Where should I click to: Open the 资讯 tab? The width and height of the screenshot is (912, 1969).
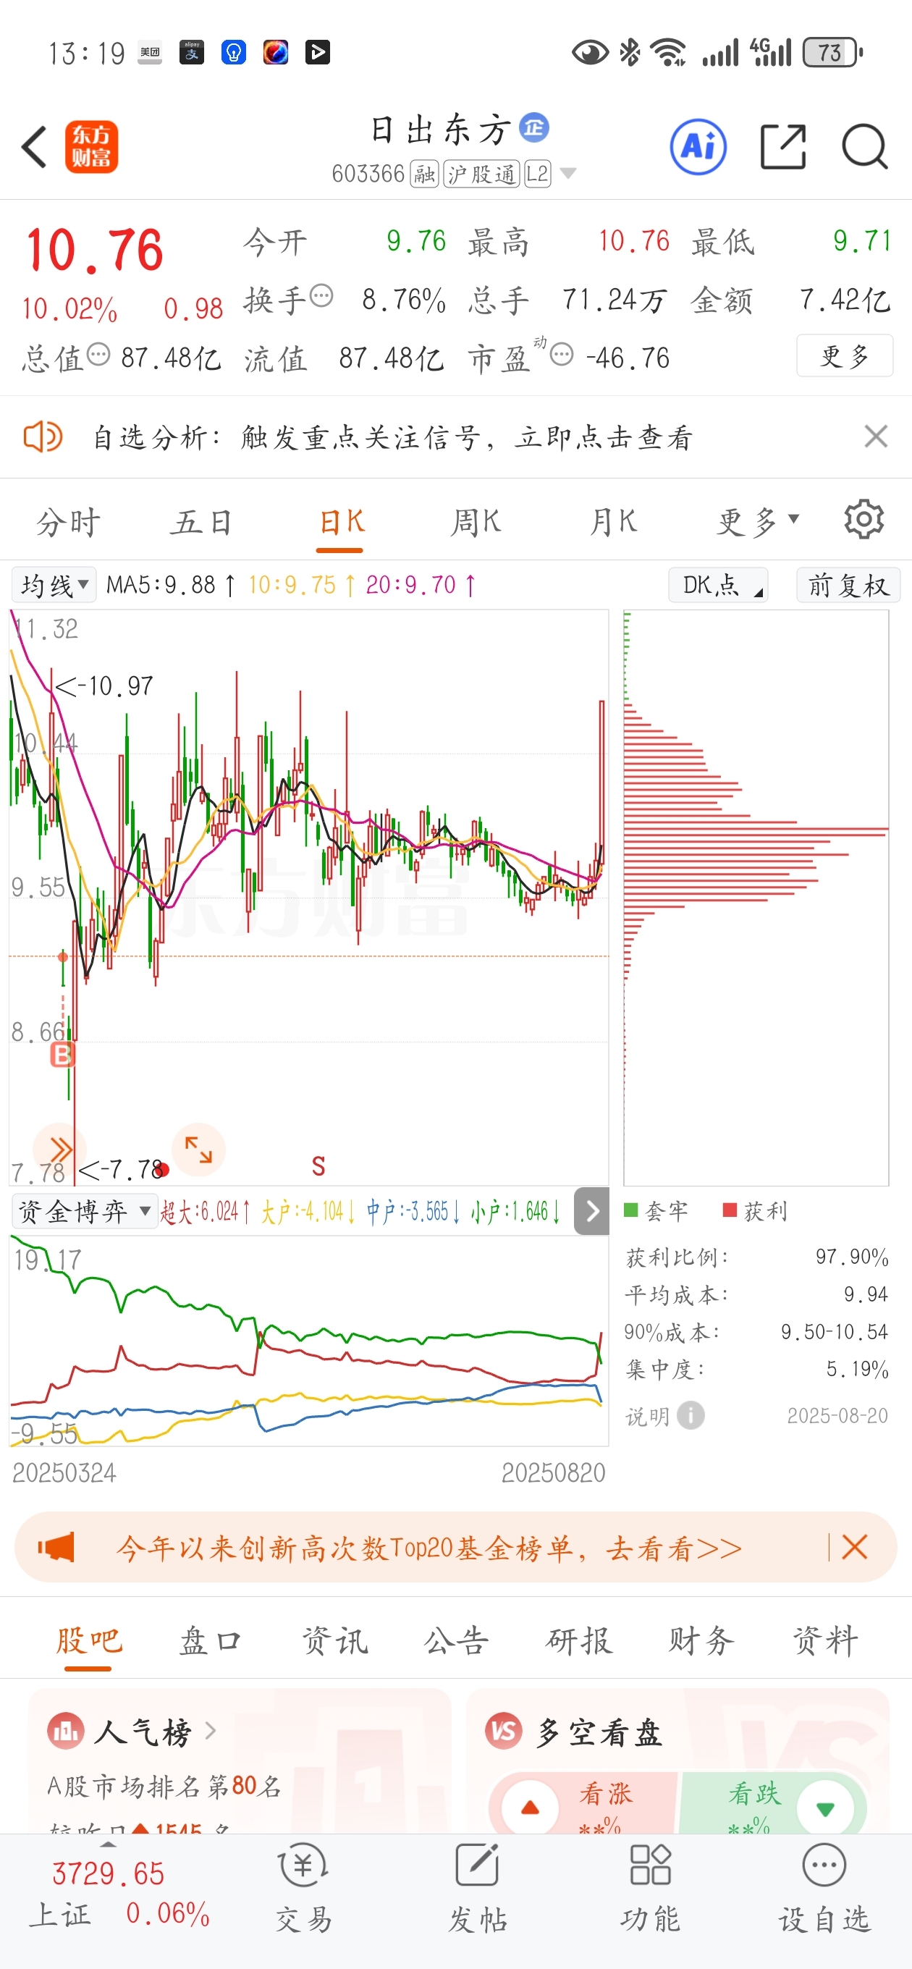click(334, 1641)
